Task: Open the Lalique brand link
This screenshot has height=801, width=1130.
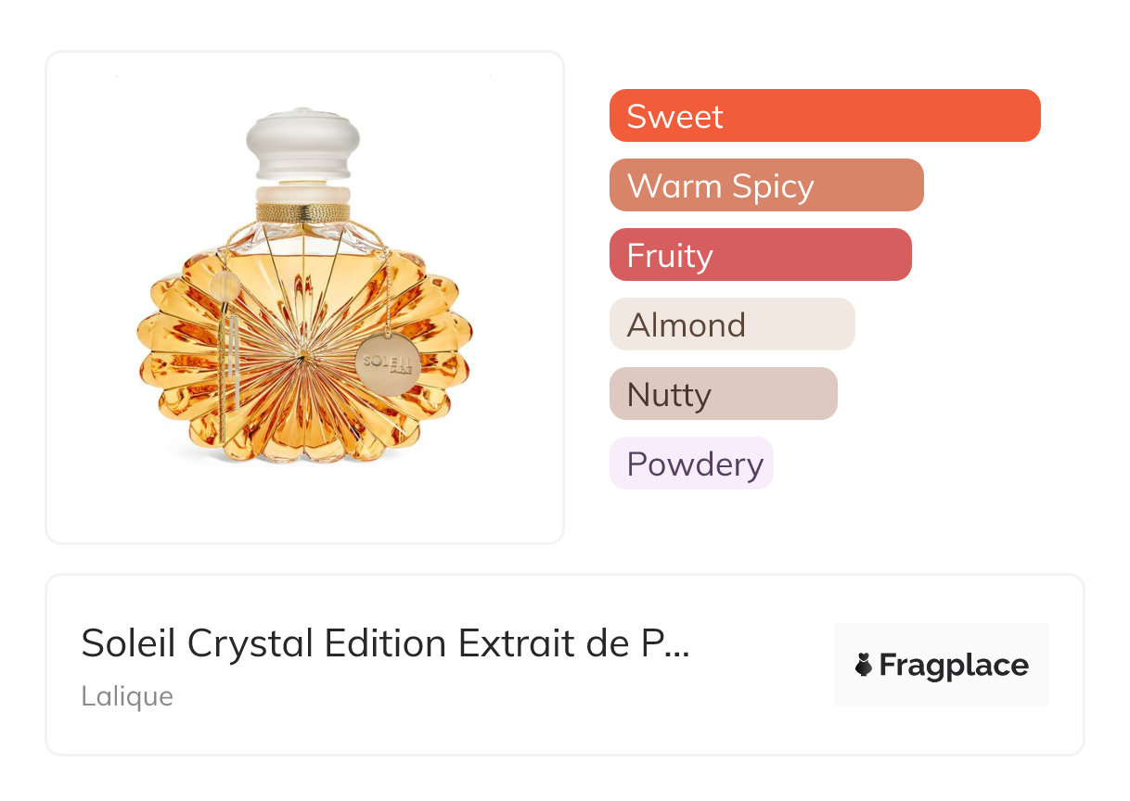Action: [126, 696]
